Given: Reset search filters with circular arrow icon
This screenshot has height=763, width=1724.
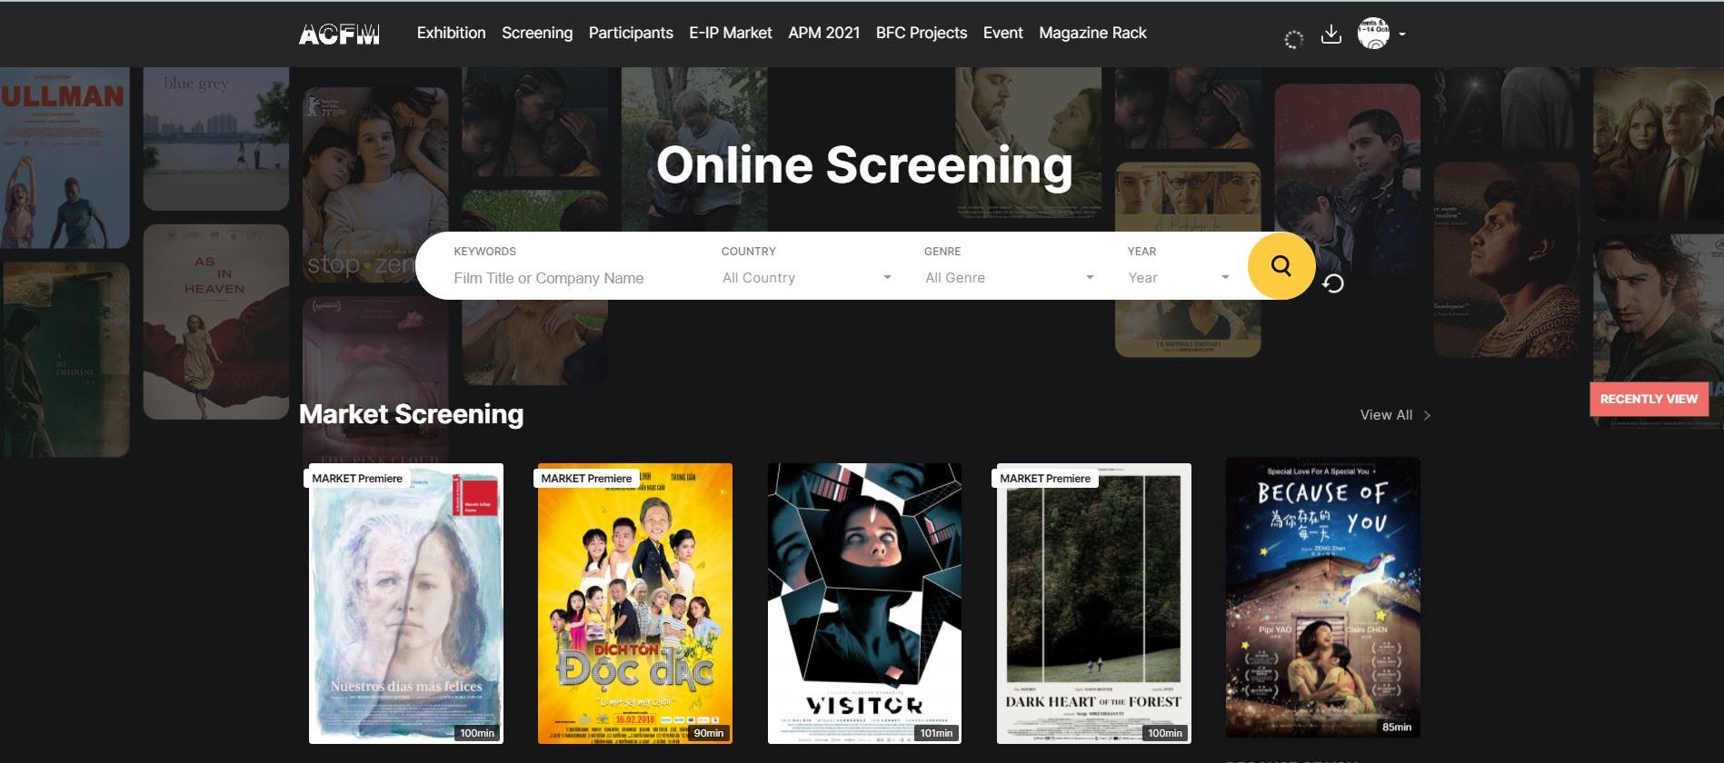Looking at the screenshot, I should click(1333, 284).
